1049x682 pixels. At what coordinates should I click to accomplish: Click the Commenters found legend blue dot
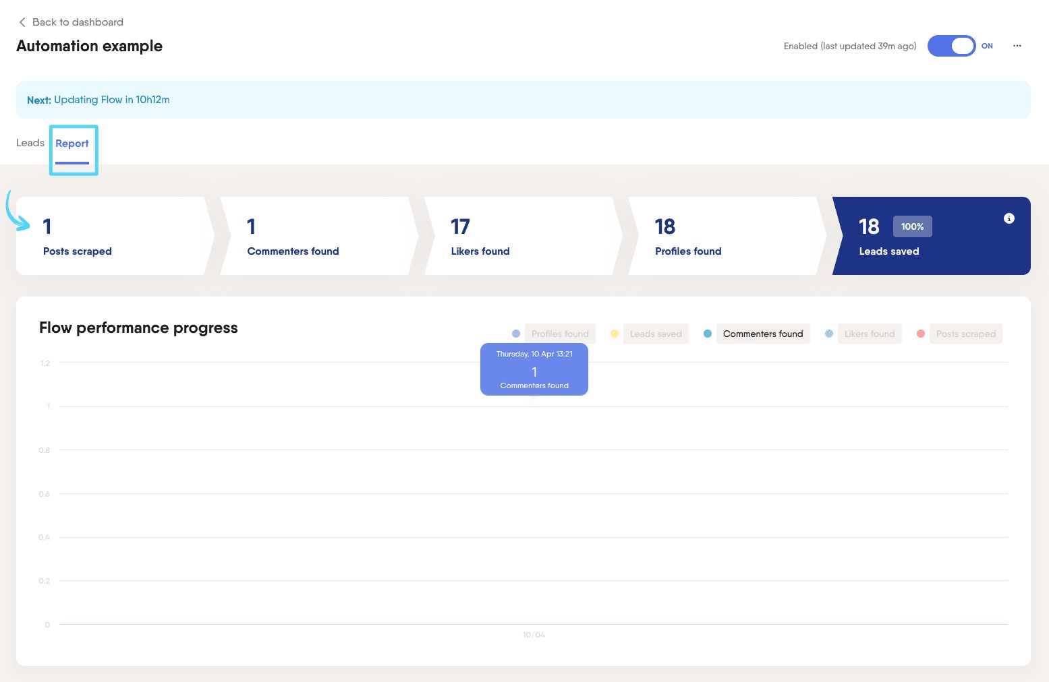point(708,334)
